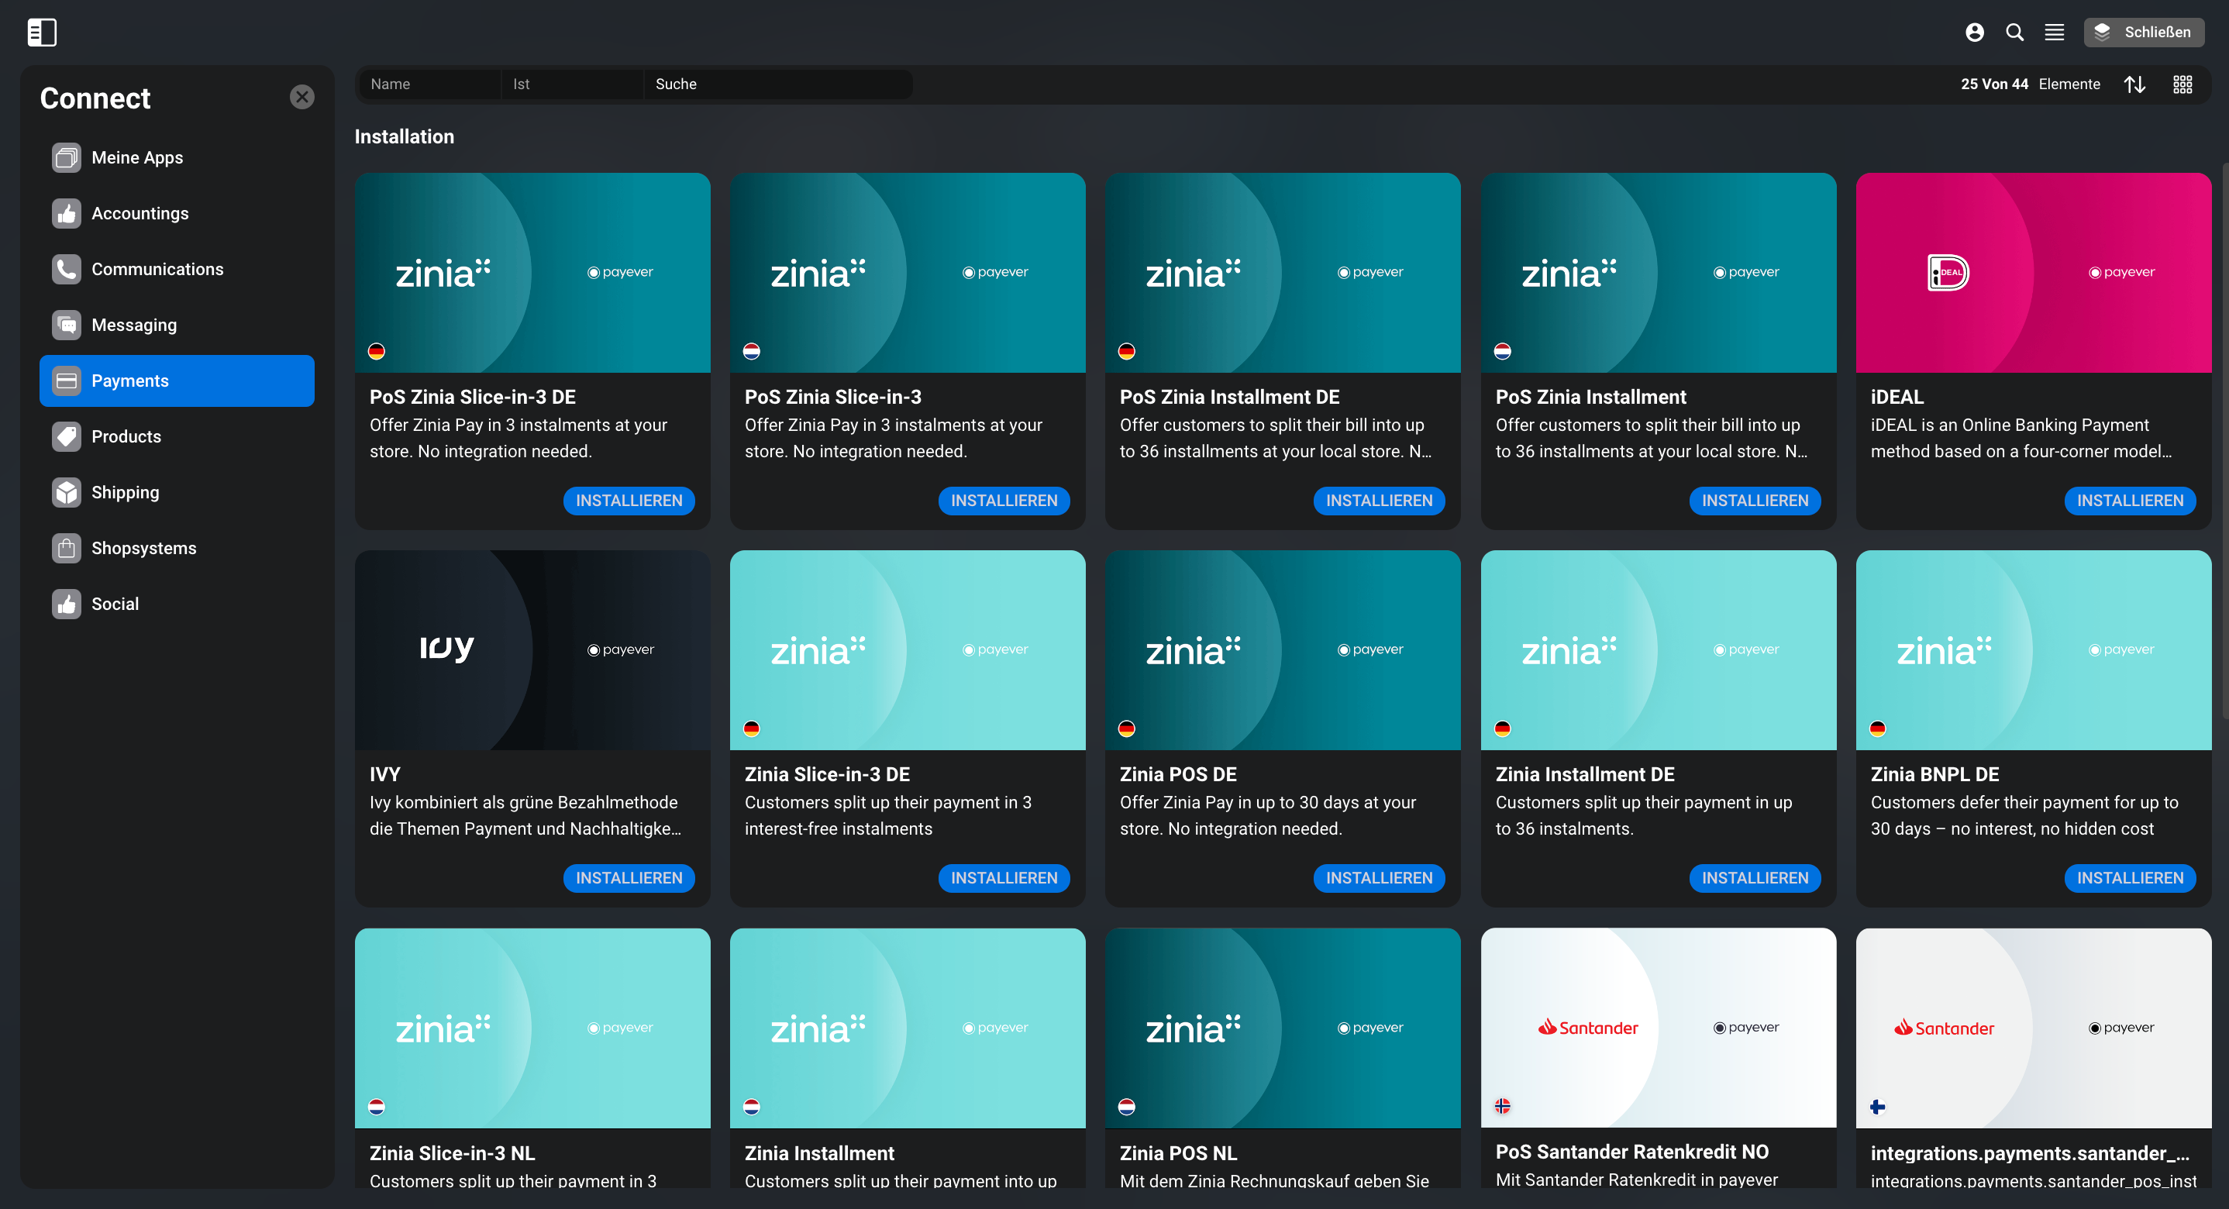
Task: Click Finnish flag on integrations.payments.santander card
Action: tap(1878, 1107)
